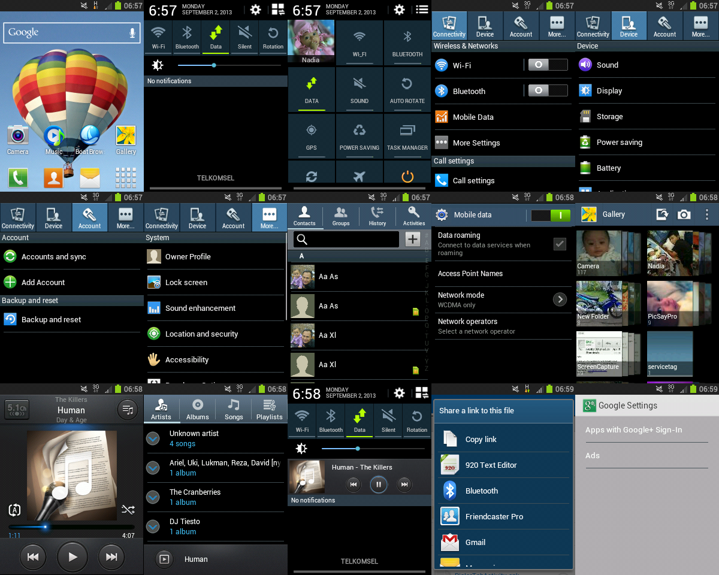Tap the camera icon in Gallery header
Viewport: 719px width, 575px height.
(x=684, y=214)
